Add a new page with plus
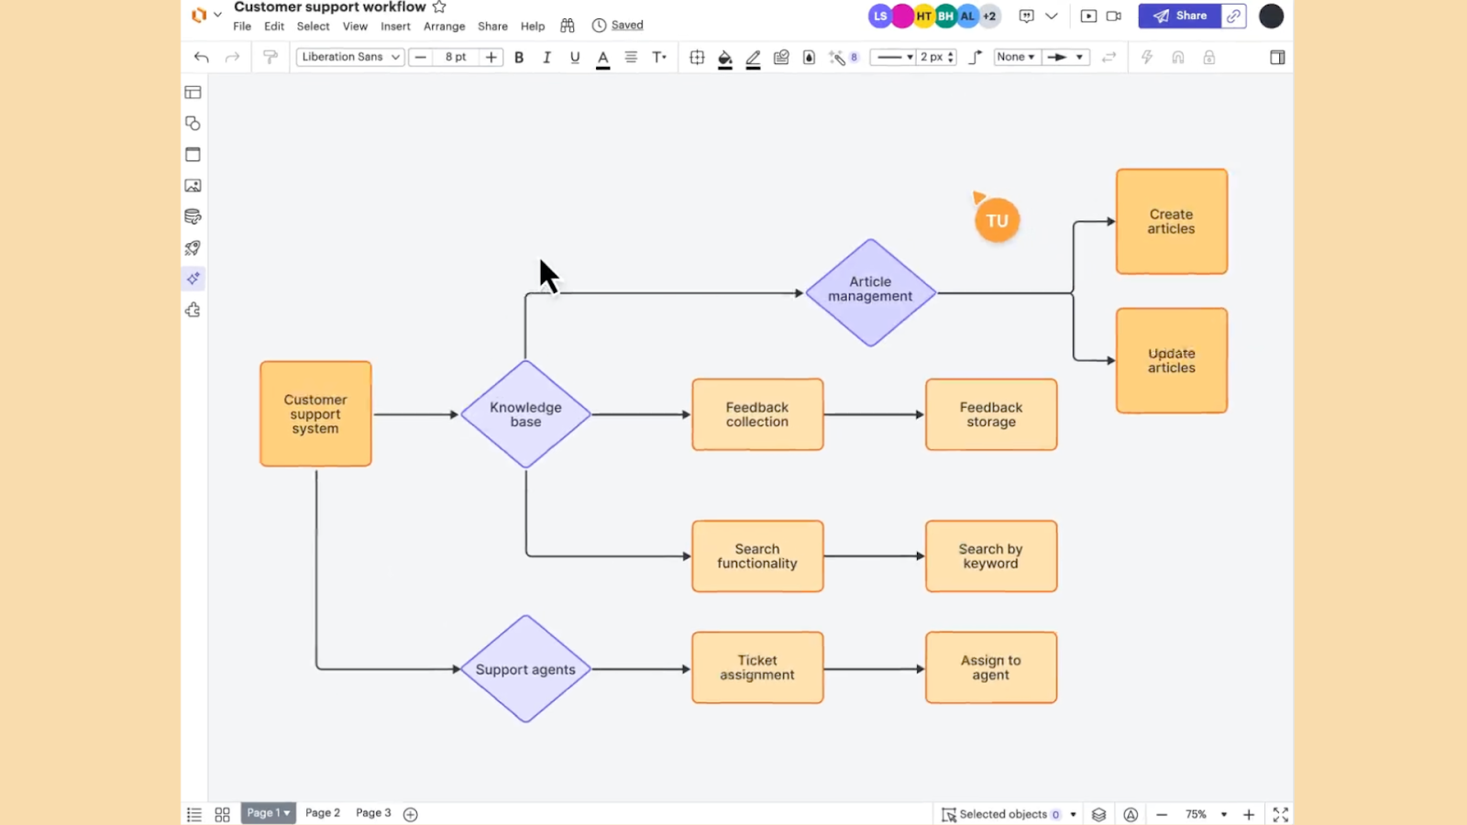The height and width of the screenshot is (825, 1467). click(x=411, y=814)
